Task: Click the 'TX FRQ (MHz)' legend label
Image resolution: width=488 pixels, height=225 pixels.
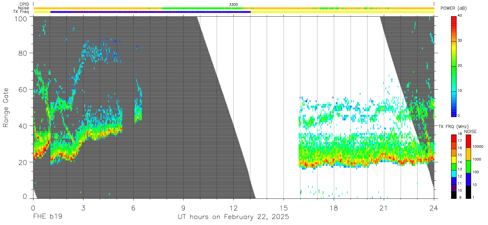Action: click(x=454, y=126)
